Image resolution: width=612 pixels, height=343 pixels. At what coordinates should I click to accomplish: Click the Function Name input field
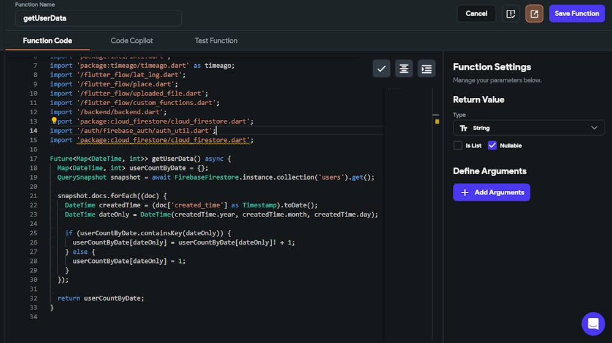point(98,18)
